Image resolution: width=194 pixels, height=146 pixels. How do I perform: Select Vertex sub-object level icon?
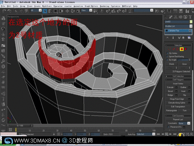pos(170,49)
